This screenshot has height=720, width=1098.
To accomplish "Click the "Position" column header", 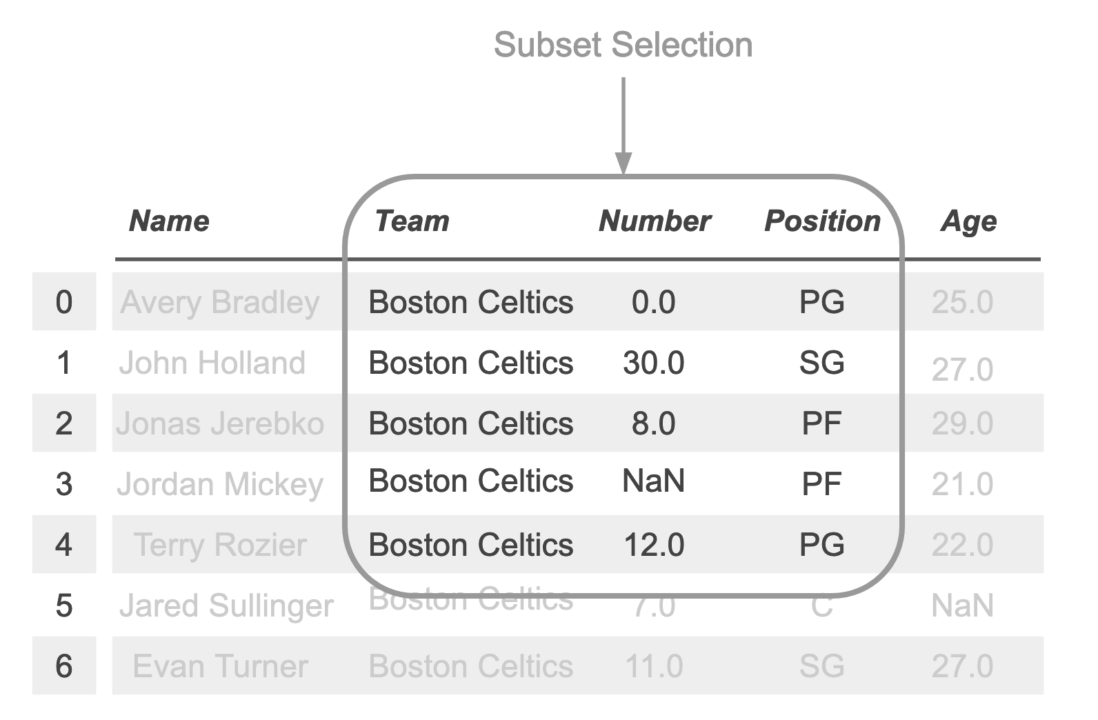I will tap(822, 221).
